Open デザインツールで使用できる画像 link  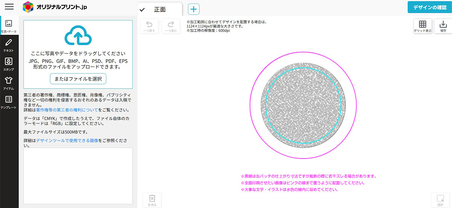pos(67,140)
